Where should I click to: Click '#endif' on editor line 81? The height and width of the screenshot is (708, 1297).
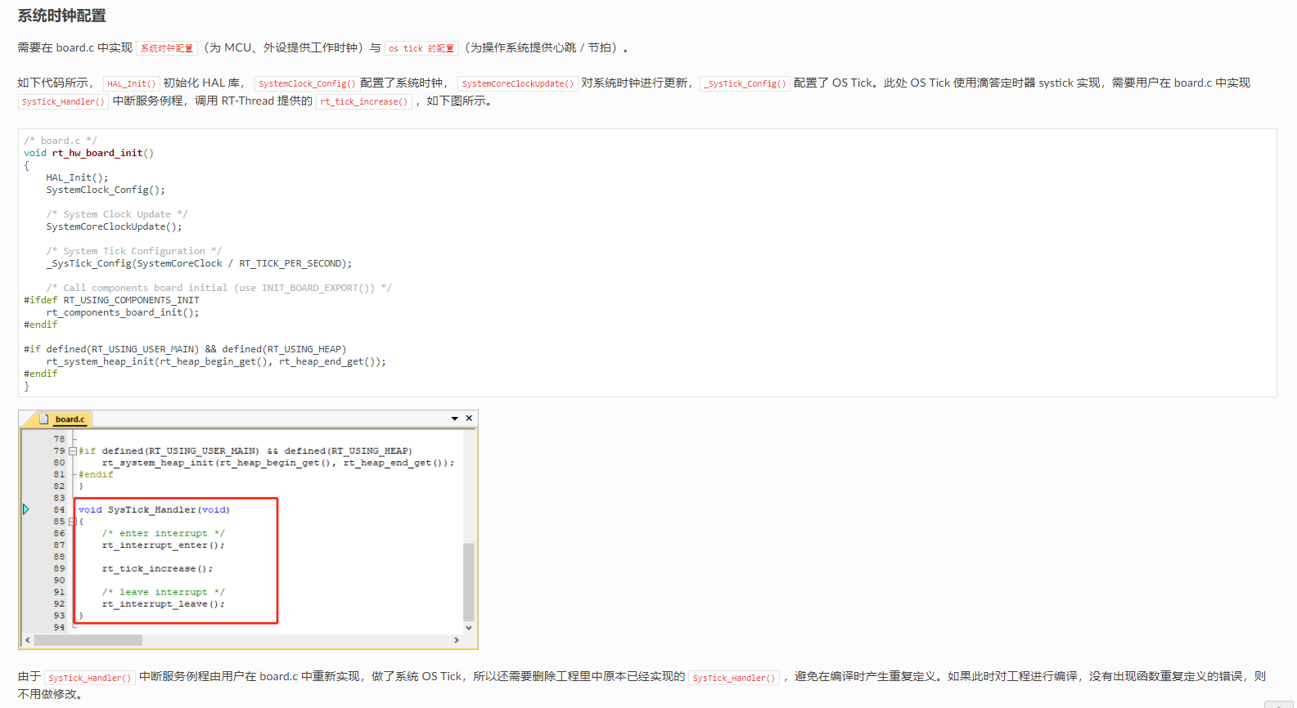tap(96, 474)
